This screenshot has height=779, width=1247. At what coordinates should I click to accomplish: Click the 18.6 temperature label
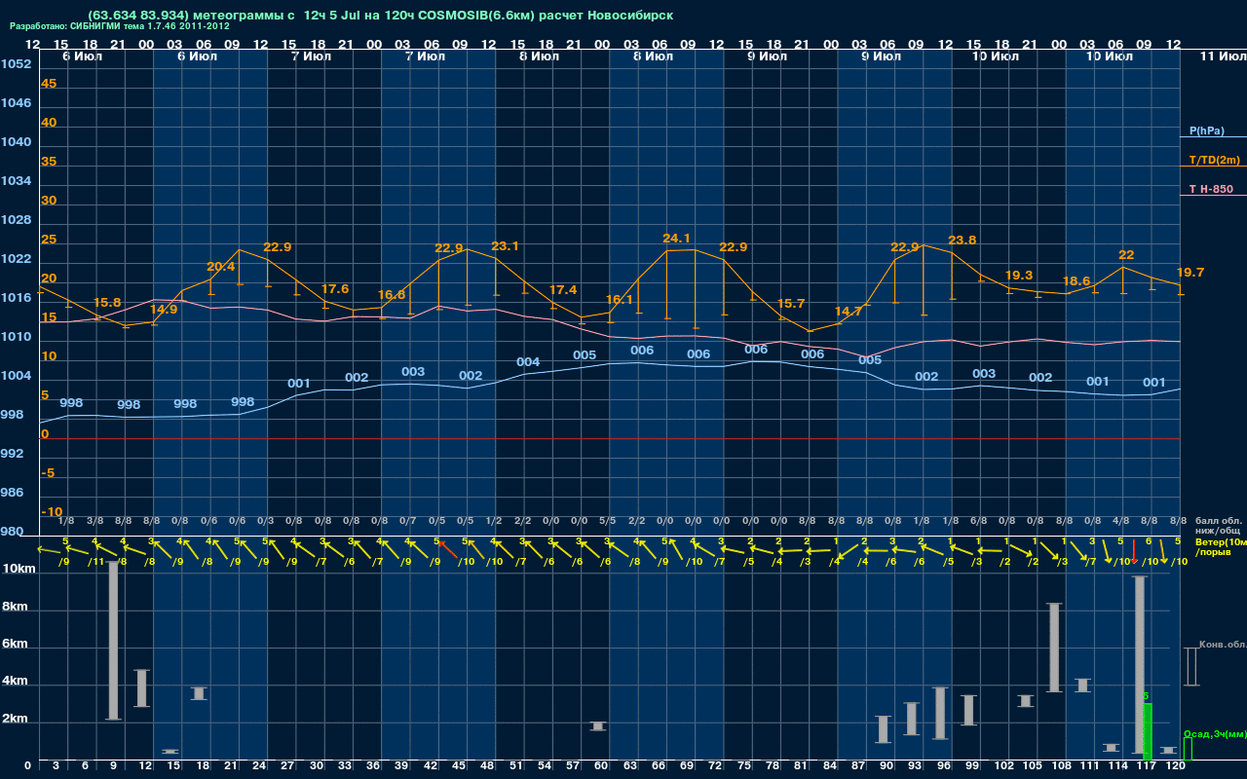1077,280
